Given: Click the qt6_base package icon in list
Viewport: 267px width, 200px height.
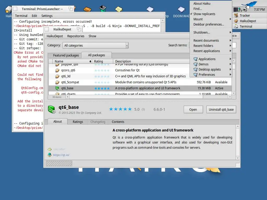Looking at the screenshot, I should (x=57, y=88).
